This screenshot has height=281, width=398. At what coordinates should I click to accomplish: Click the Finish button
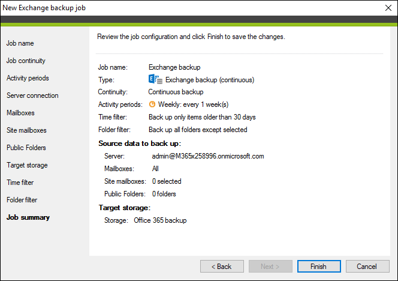point(319,266)
